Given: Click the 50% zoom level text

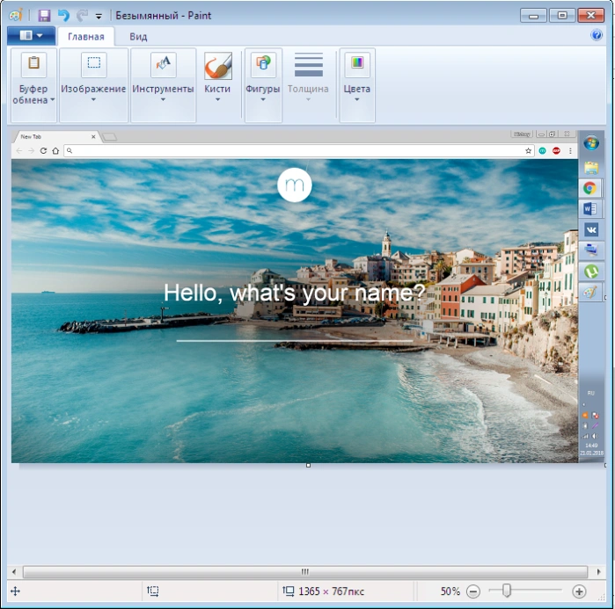Looking at the screenshot, I should point(450,591).
